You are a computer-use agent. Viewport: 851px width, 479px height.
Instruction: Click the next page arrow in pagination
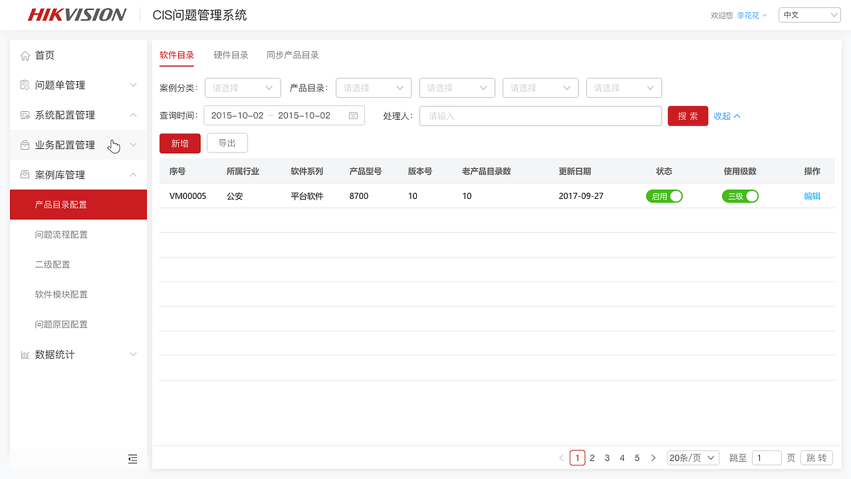click(653, 458)
